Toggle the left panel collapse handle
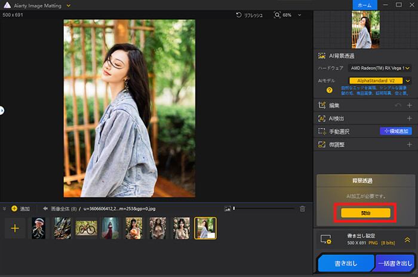 2,110
